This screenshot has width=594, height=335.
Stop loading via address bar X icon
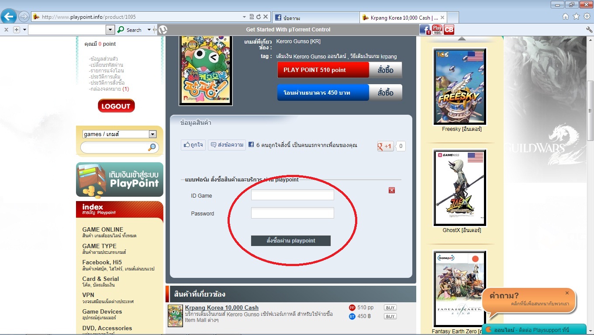266,17
